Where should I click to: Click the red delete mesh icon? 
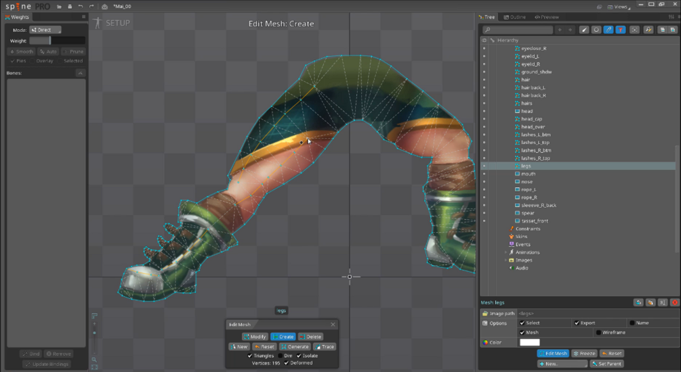pyautogui.click(x=675, y=302)
